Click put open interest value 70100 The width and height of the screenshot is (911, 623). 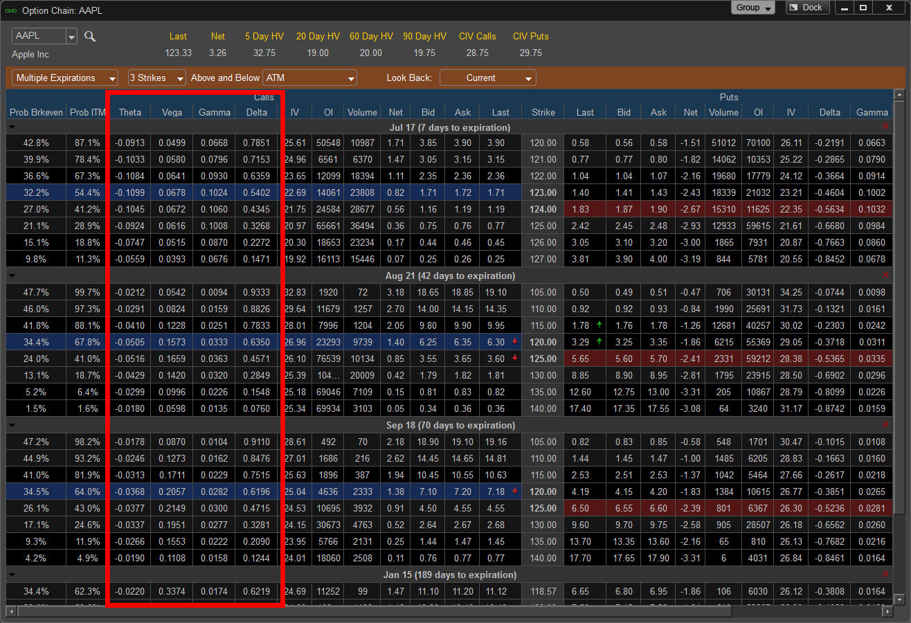pos(757,143)
